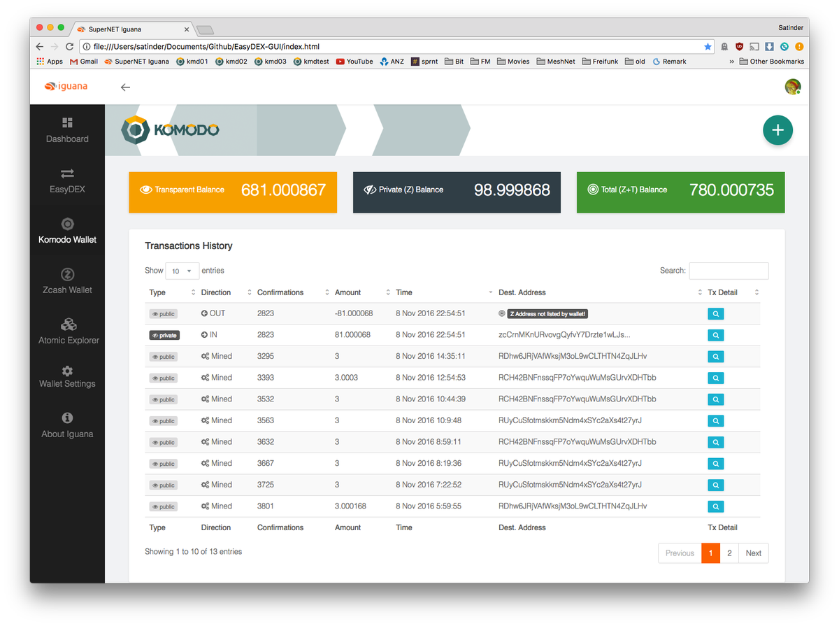This screenshot has height=626, width=839.
Task: Click the uBlock extension icon
Action: tap(739, 46)
